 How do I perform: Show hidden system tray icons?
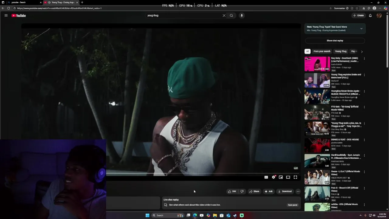point(360,215)
